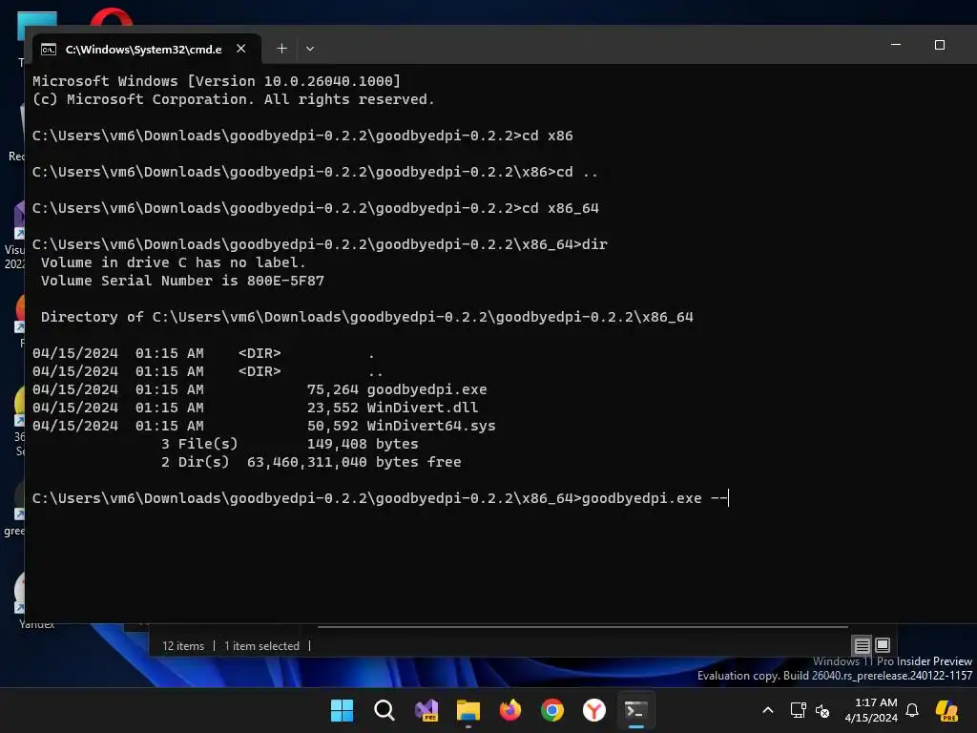This screenshot has height=733, width=977.
Task: Click the 63,460,311,040 bytes free text
Action: [x=354, y=462]
